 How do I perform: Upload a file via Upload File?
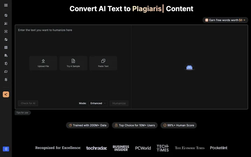pyautogui.click(x=43, y=63)
